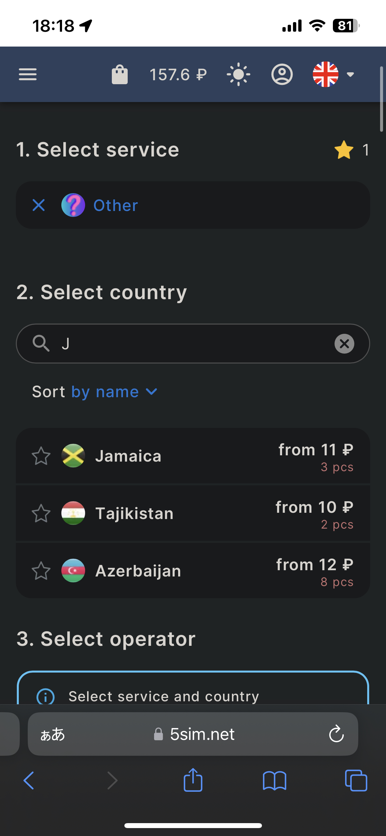Screen dimensions: 386x836
Task: Click the yellow favorites star
Action: click(x=344, y=150)
